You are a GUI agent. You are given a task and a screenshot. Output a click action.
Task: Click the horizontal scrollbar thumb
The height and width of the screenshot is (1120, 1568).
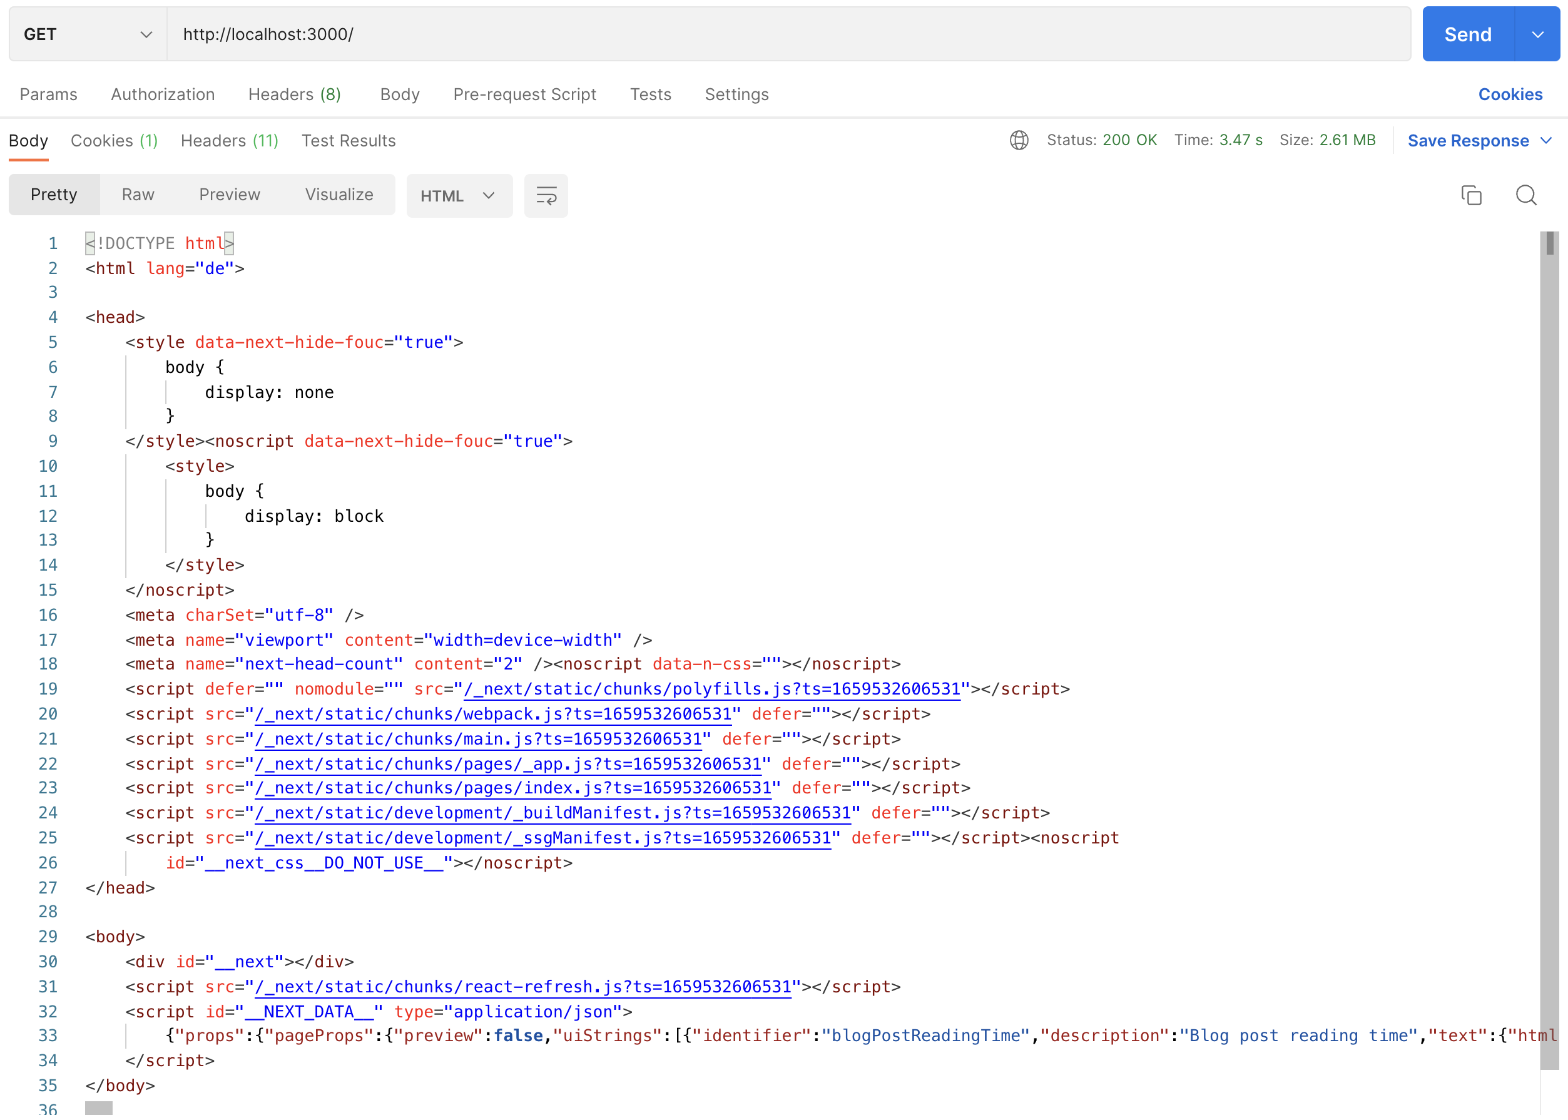(99, 1108)
